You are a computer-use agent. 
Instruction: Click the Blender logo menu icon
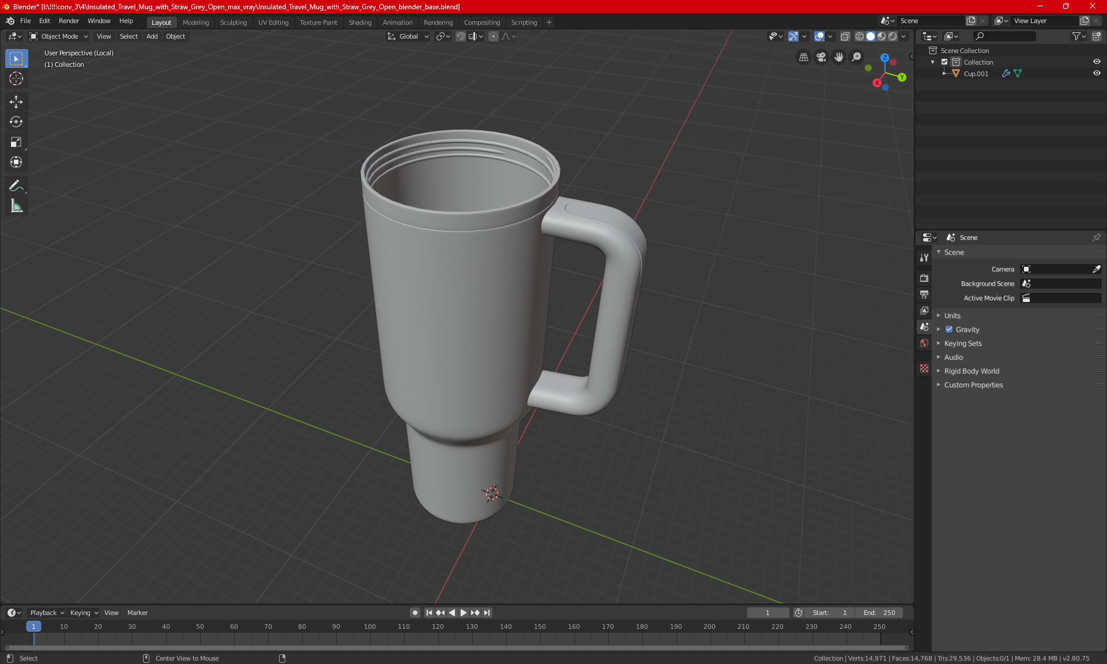coord(10,21)
